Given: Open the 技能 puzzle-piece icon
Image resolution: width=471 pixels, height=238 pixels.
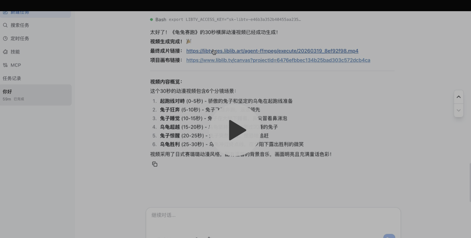Looking at the screenshot, I should [x=5, y=52].
